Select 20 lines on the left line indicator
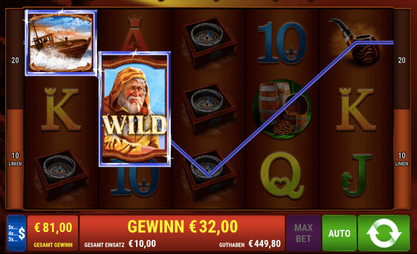 click(15, 61)
